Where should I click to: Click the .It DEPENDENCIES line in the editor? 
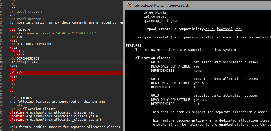(x=24, y=58)
